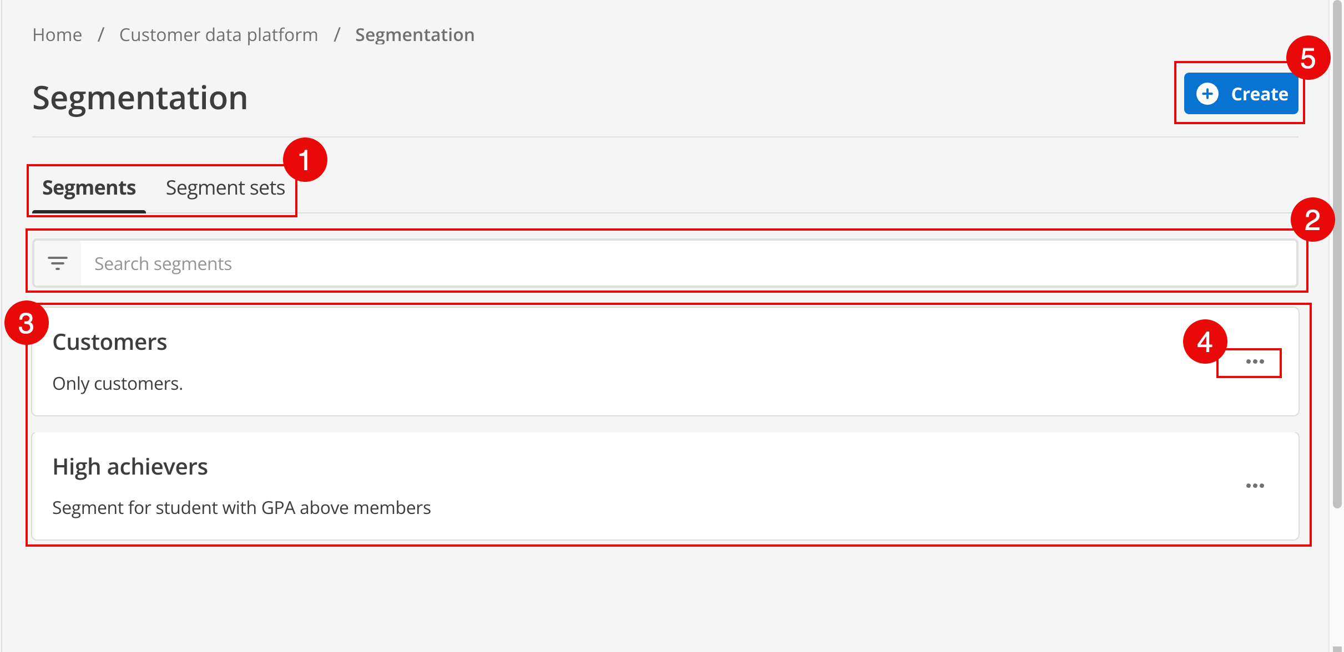Viewport: 1344px width, 652px height.
Task: Open Customer data platform from the breadcrumb
Action: click(219, 34)
